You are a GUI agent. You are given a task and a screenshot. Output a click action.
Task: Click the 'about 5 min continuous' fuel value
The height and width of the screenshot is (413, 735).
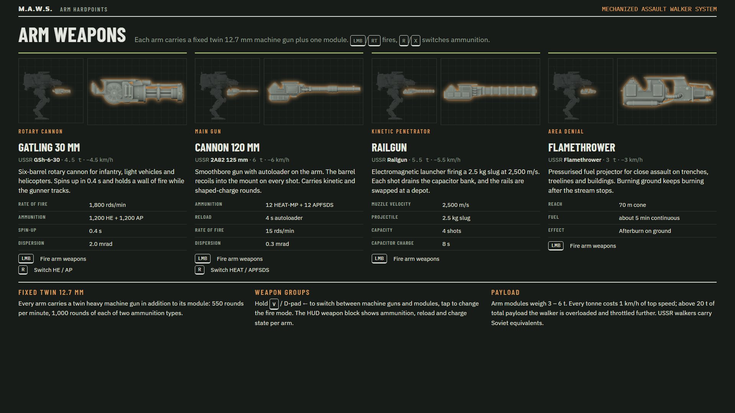649,218
